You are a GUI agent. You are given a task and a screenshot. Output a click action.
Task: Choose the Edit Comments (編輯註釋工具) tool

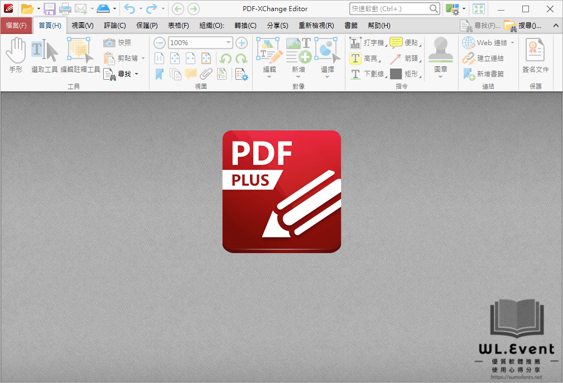tap(80, 56)
